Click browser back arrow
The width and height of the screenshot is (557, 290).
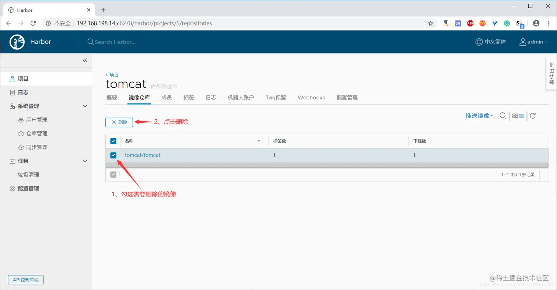click(x=8, y=23)
